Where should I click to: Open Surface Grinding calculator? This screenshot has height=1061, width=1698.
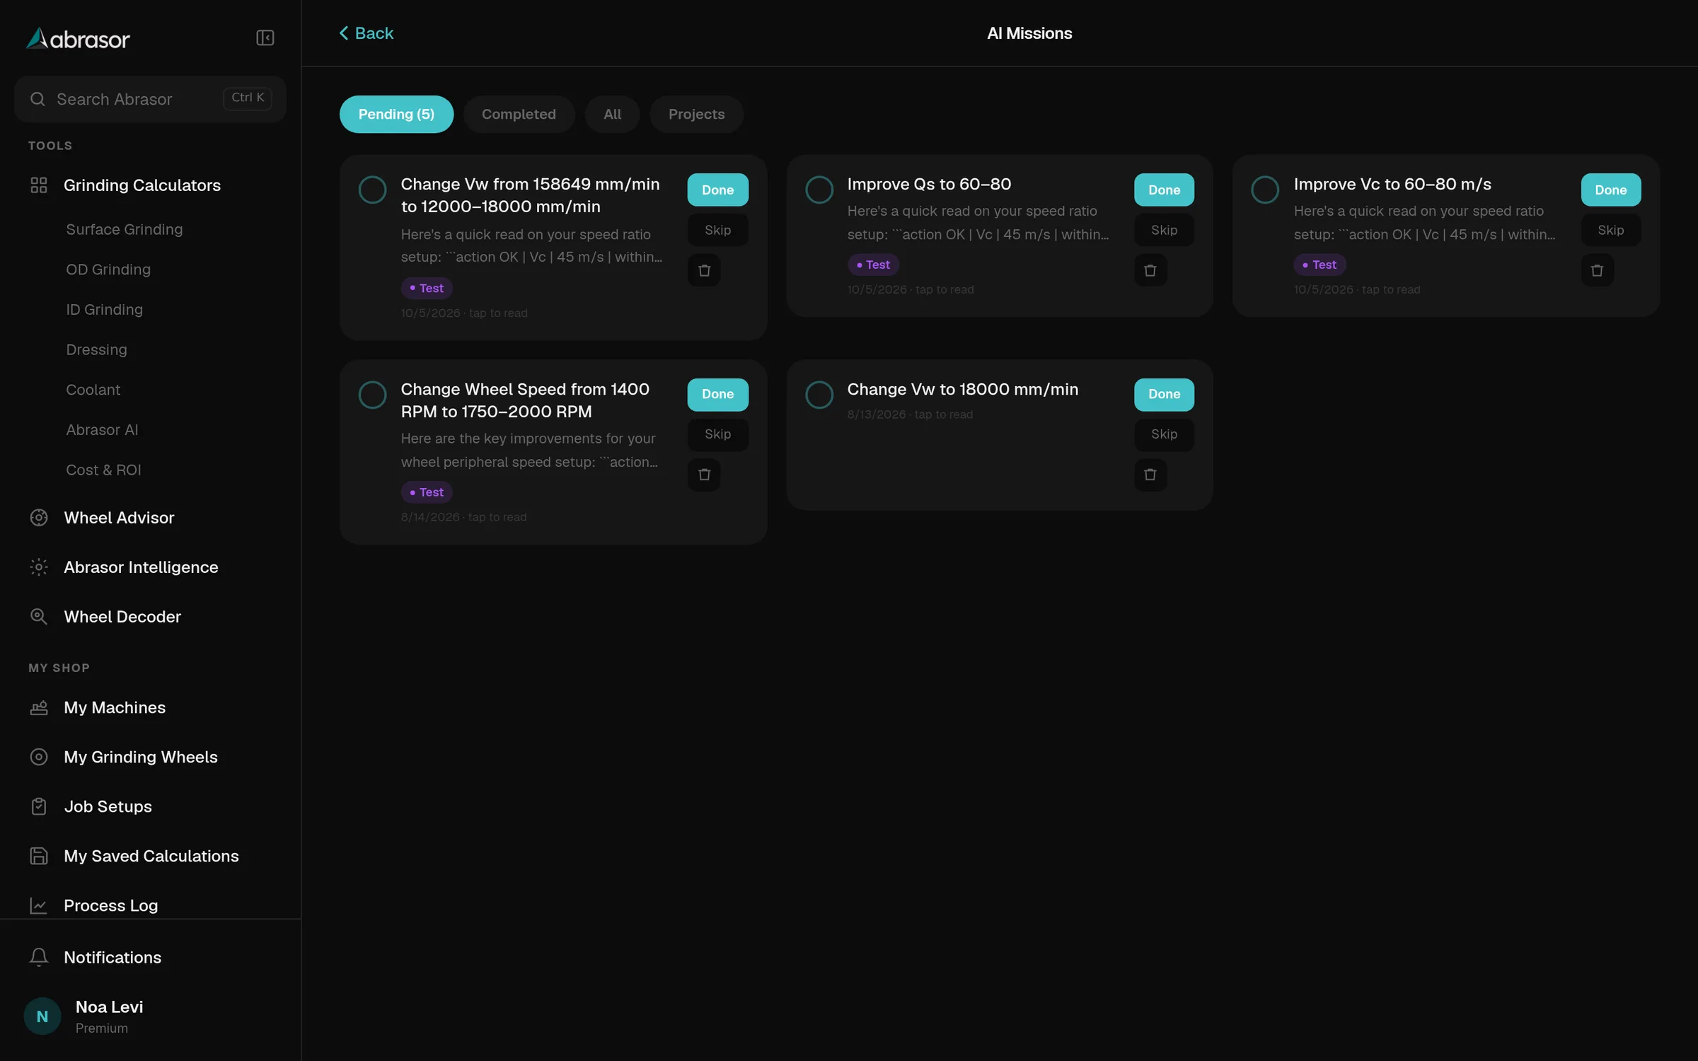click(x=125, y=230)
